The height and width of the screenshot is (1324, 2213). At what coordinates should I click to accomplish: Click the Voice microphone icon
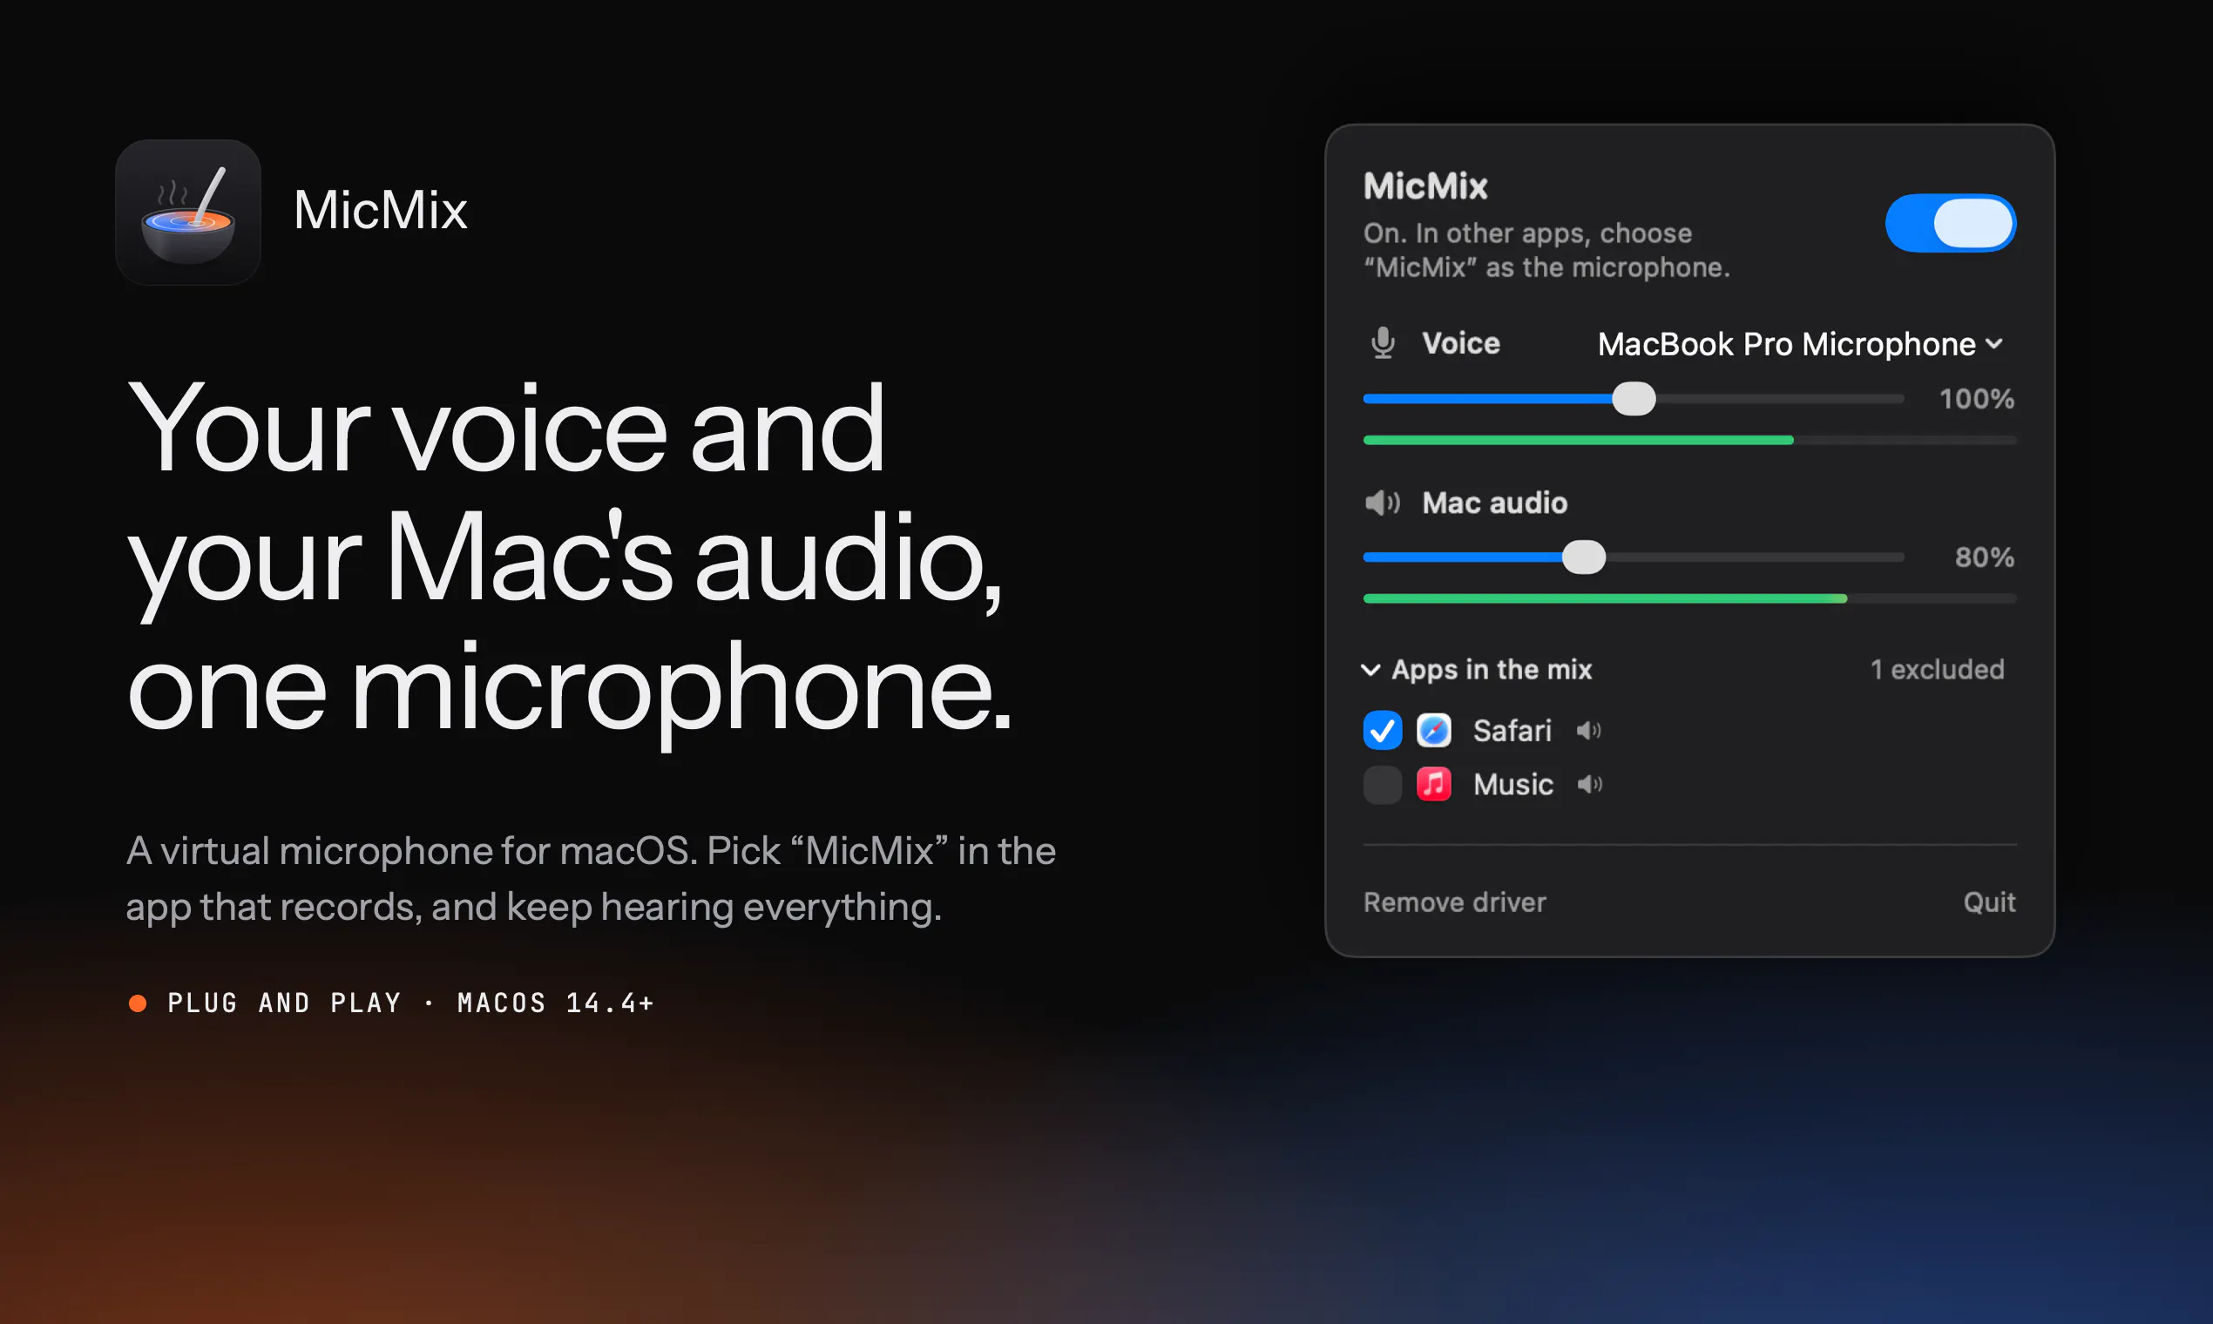(x=1382, y=342)
